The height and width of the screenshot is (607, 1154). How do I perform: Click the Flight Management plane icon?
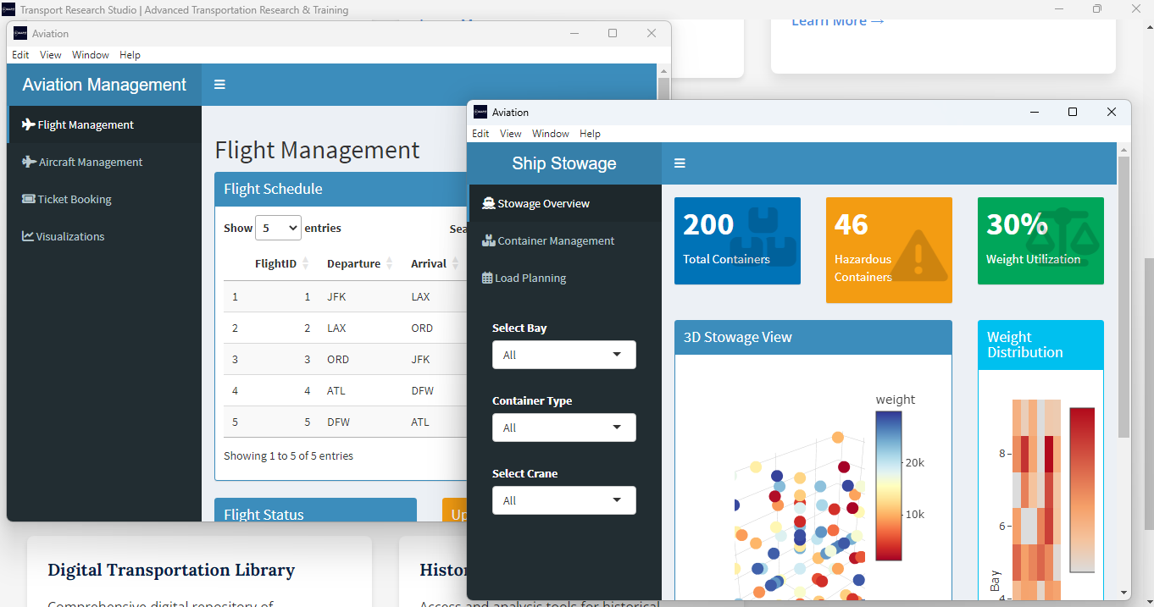[x=28, y=124]
